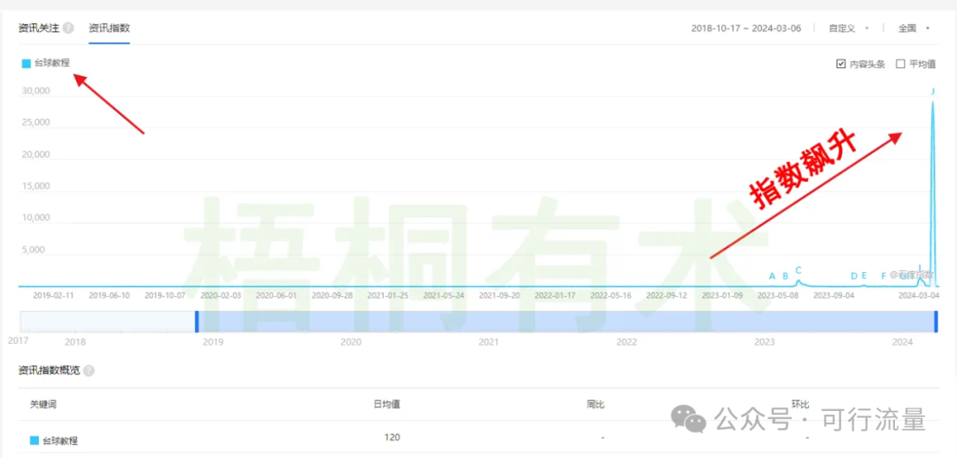
Task: Click the 同比 column header
Action: click(x=595, y=404)
